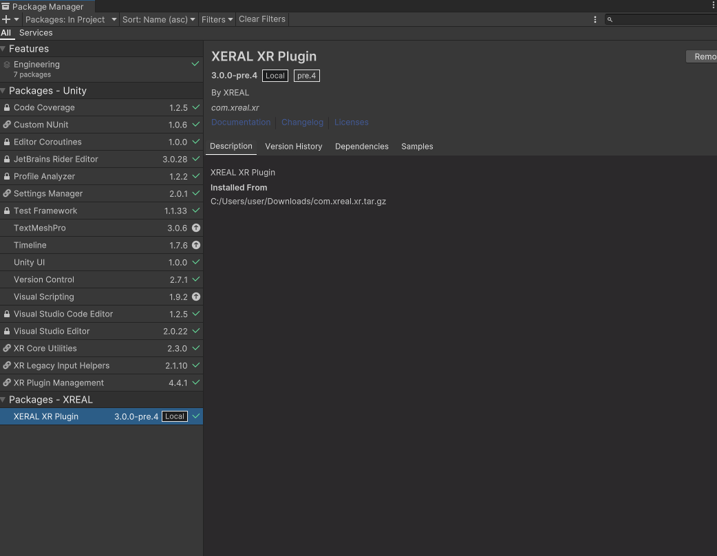This screenshot has width=717, height=556.
Task: Click the package search field
Action: [661, 19]
